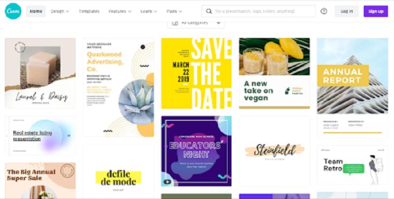Screen dimensions: 394x199
Task: Click the Log in button
Action: [347, 11]
